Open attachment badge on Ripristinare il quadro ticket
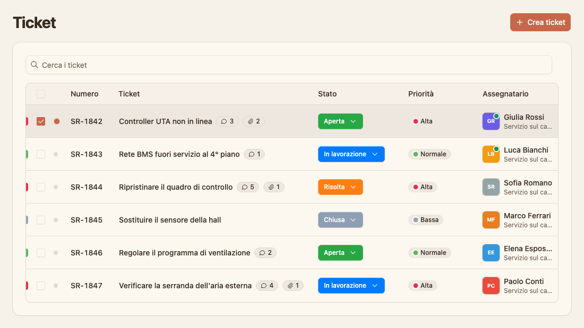This screenshot has width=584, height=328. tap(274, 187)
